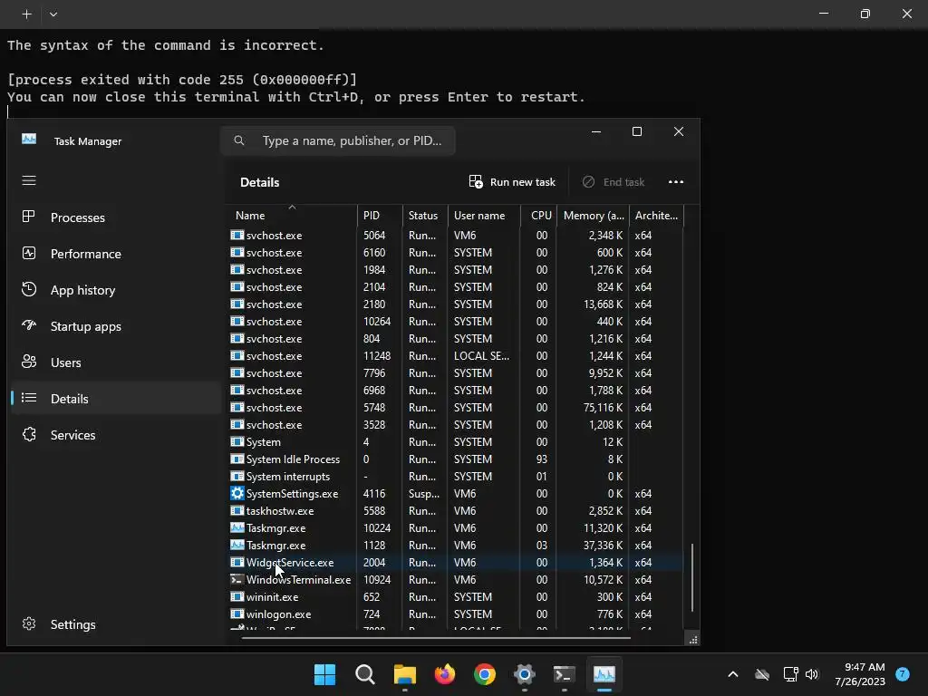928x696 pixels.
Task: Click the Task Manager app icon in title bar
Action: coord(29,139)
